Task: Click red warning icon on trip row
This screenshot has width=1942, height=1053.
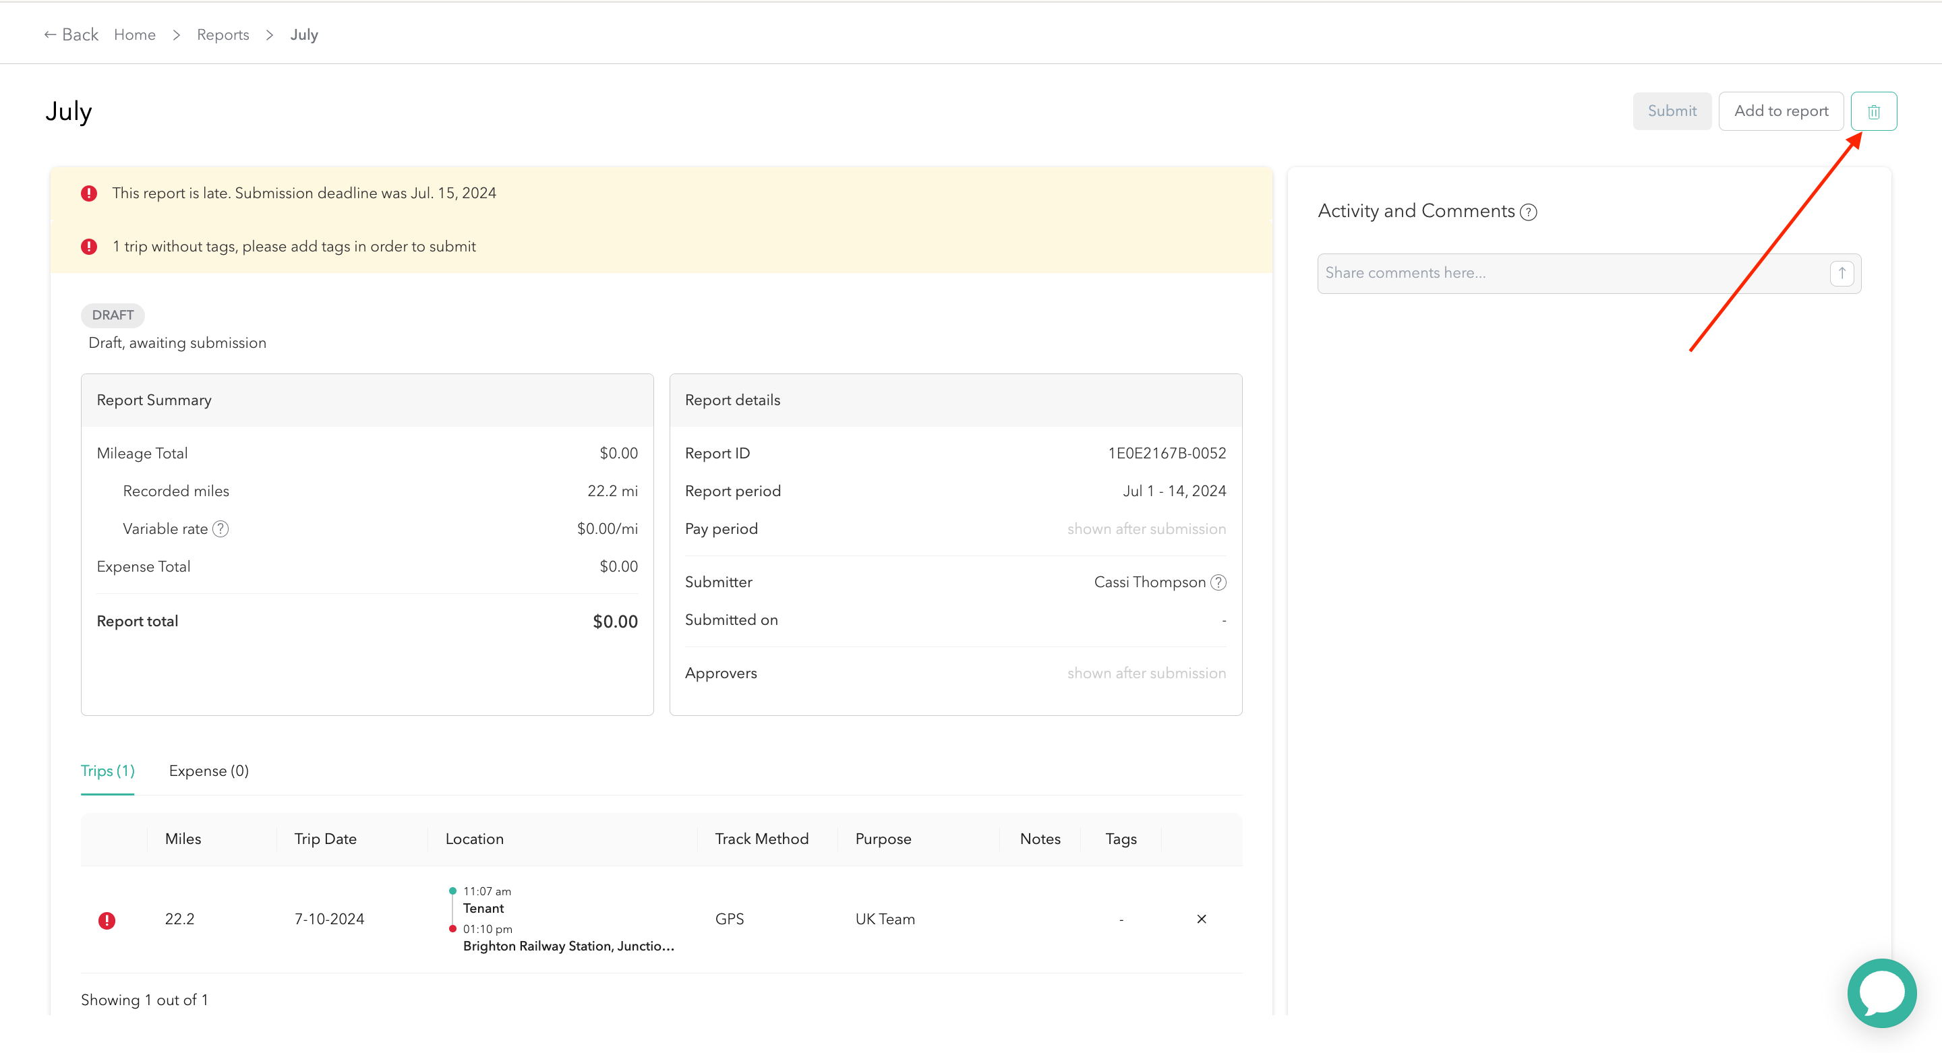Action: (x=107, y=920)
